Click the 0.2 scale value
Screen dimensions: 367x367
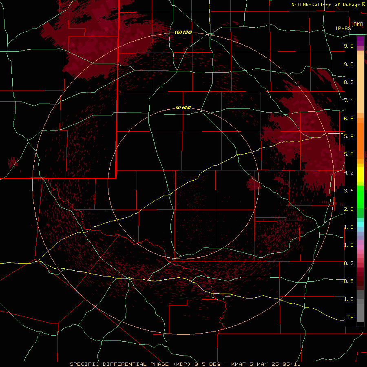[349, 263]
